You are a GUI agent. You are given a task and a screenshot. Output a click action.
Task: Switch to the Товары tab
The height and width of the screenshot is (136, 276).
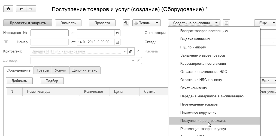tap(43, 70)
